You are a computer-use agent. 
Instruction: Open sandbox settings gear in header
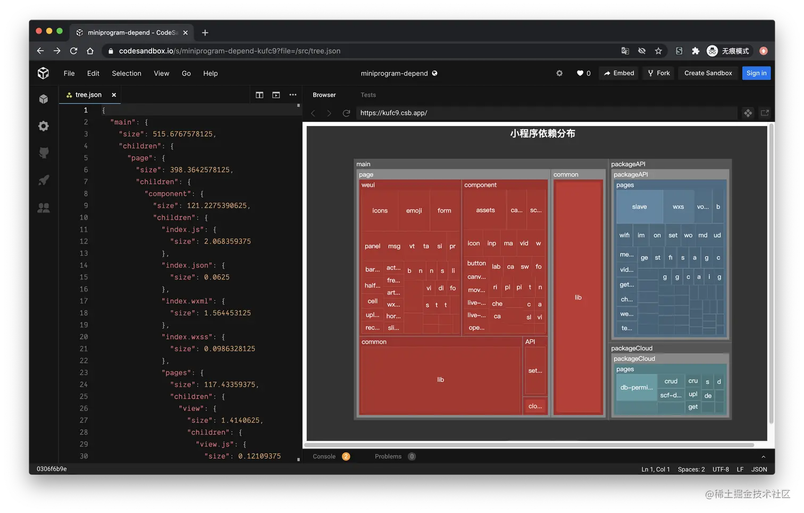[559, 73]
